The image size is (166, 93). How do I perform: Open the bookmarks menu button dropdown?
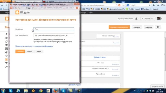tap(163, 5)
